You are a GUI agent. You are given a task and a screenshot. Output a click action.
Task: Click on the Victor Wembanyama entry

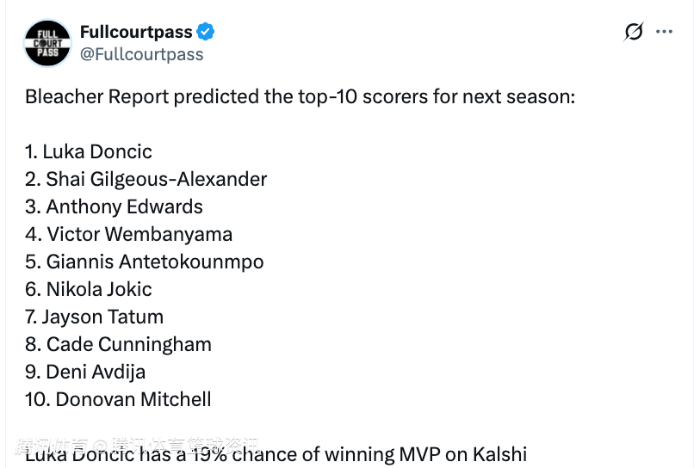pos(129,235)
